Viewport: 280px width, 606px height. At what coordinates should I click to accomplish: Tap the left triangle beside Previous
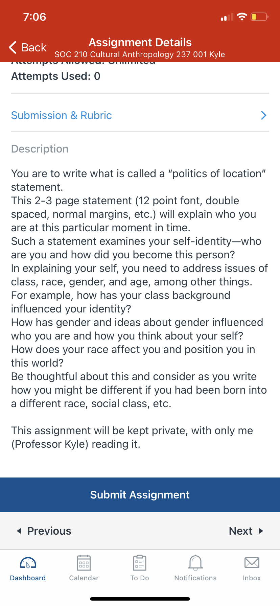click(x=19, y=531)
